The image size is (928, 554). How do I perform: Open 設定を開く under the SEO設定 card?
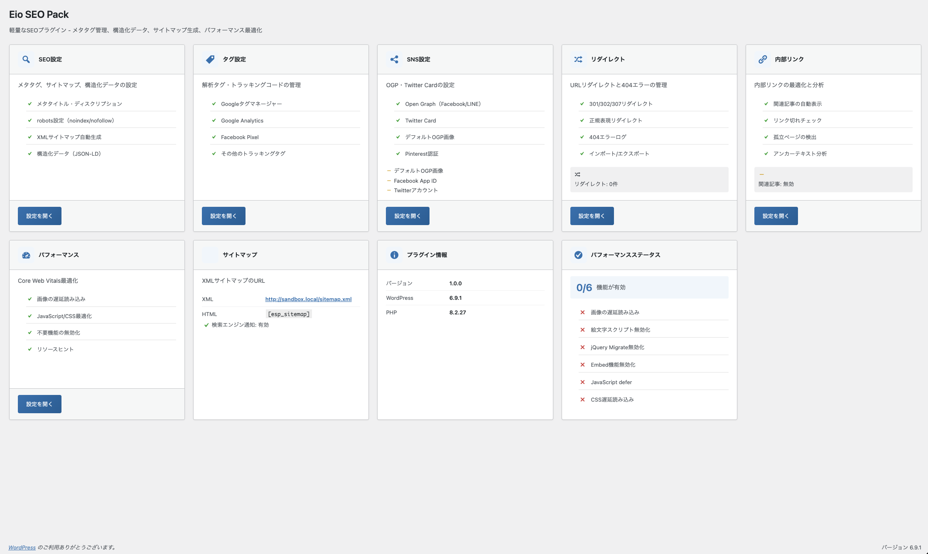tap(39, 216)
